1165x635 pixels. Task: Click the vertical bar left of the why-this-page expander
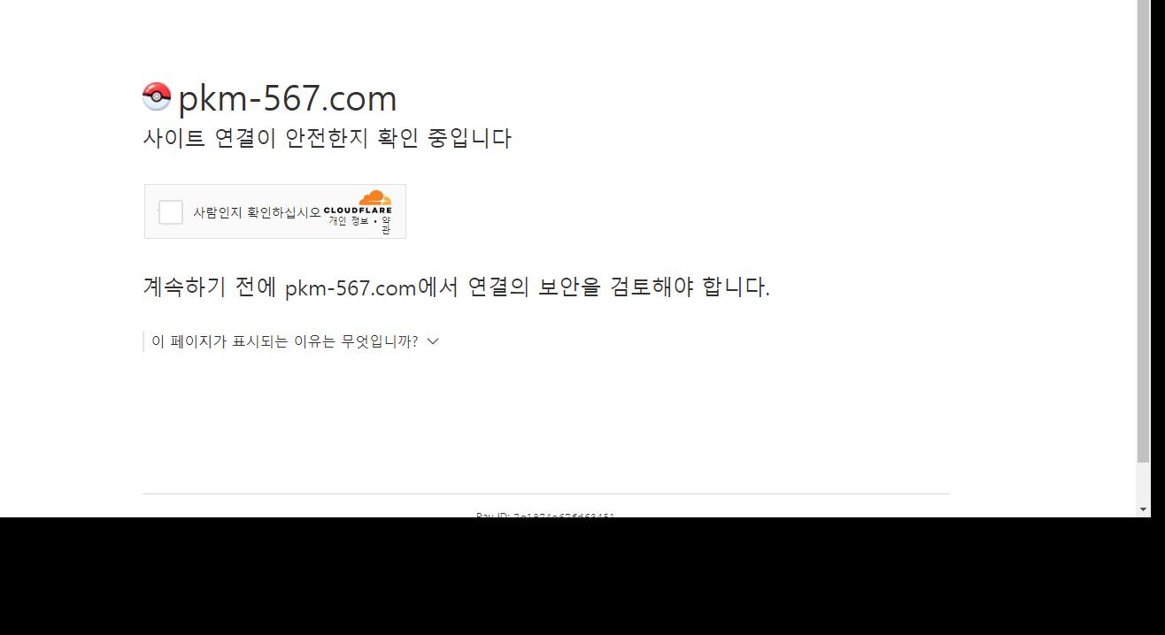(x=143, y=341)
